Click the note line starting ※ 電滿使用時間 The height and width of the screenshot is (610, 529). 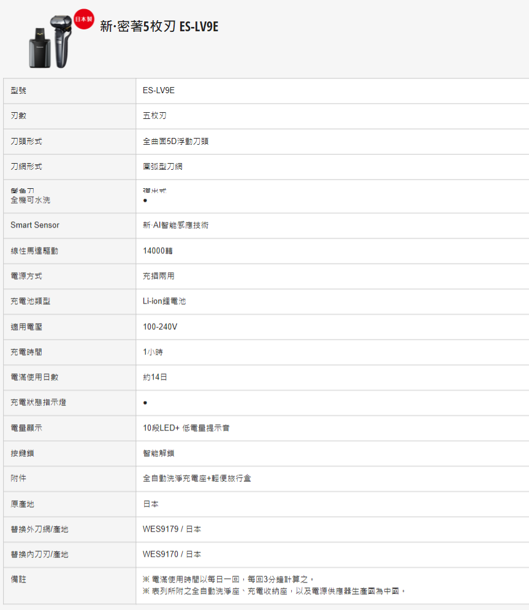(228, 579)
